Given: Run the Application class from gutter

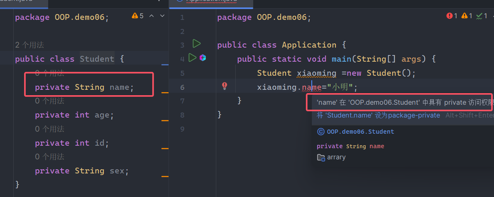Looking at the screenshot, I should tap(196, 43).
